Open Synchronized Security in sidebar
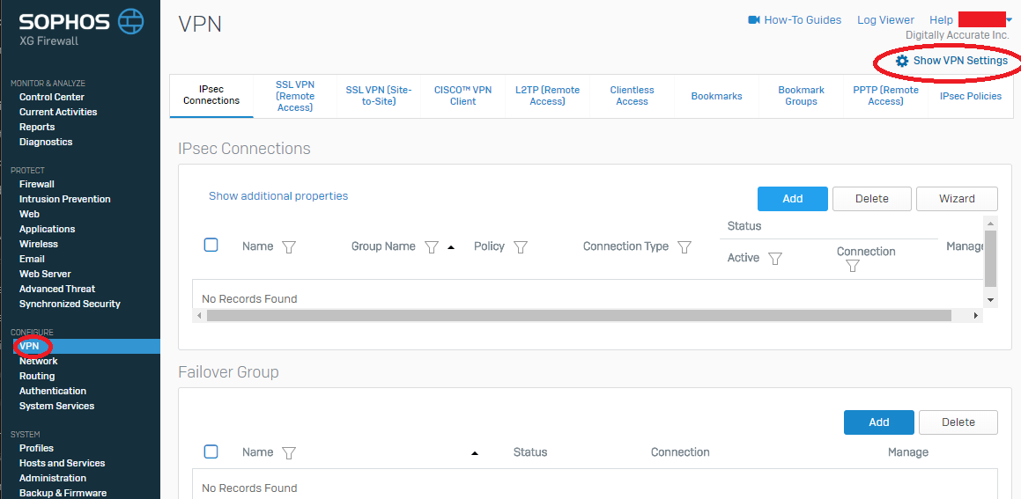Image resolution: width=1021 pixels, height=499 pixels. click(x=70, y=304)
